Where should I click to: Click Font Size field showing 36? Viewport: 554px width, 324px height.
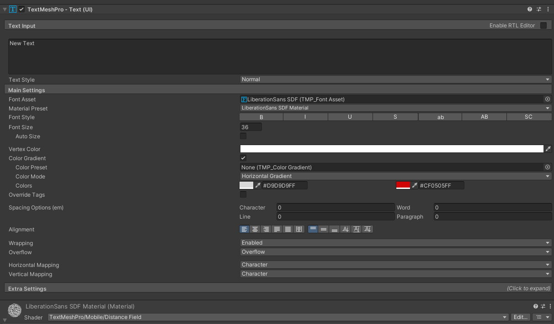(251, 127)
